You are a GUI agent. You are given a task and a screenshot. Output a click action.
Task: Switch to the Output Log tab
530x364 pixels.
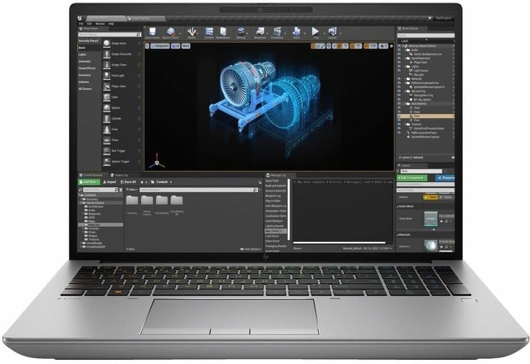(x=120, y=175)
